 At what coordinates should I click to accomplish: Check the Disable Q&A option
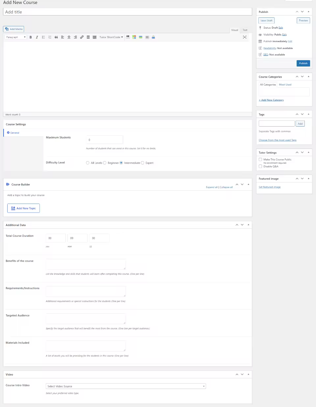pyautogui.click(x=260, y=166)
